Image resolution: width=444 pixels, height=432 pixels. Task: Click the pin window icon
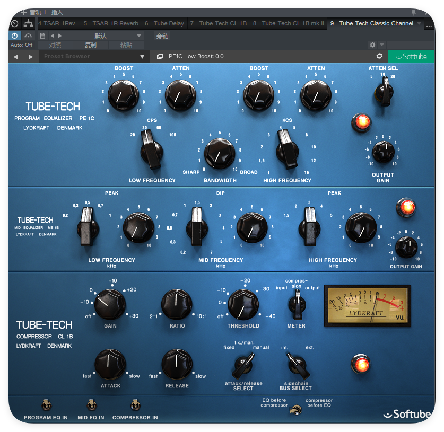click(x=414, y=12)
